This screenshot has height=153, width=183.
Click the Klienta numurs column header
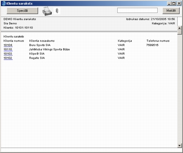pyautogui.click(x=14, y=41)
